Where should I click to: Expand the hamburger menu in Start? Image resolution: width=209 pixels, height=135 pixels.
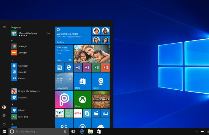[4, 27]
